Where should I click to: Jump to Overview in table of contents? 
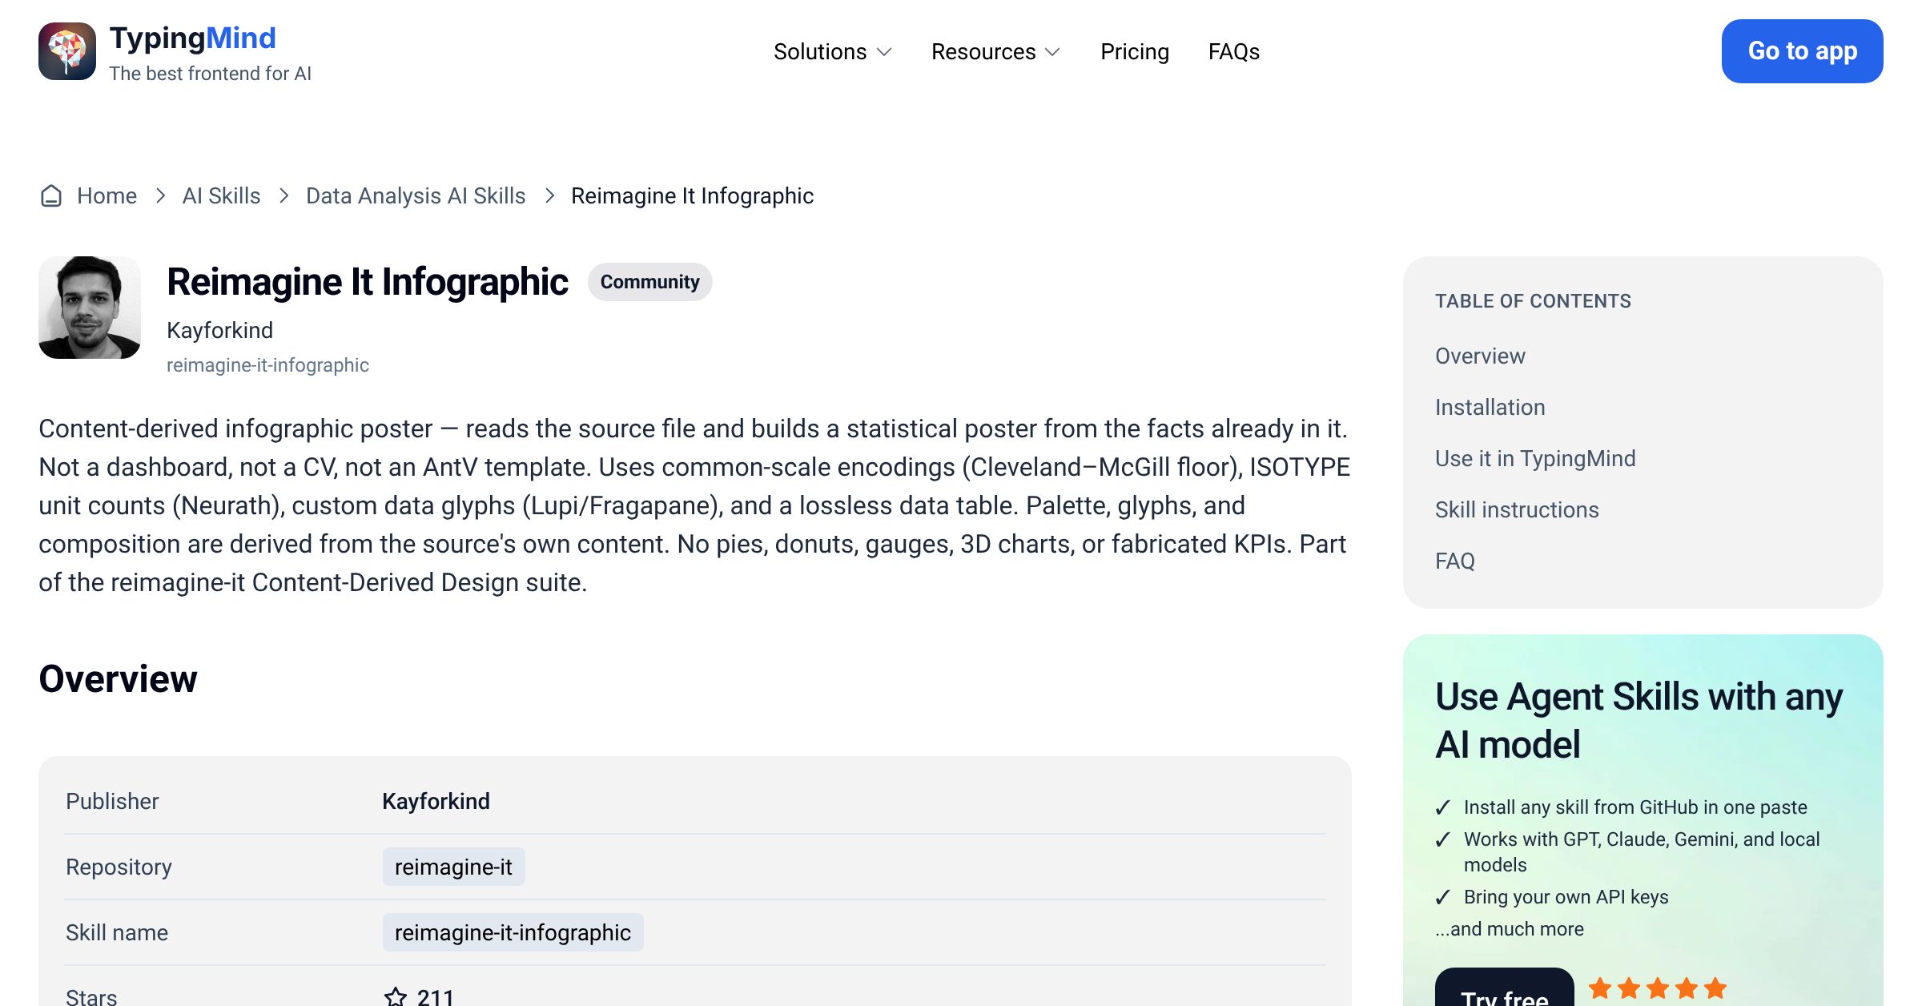[1480, 356]
